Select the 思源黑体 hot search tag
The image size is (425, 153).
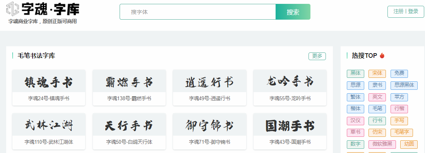point(404,86)
